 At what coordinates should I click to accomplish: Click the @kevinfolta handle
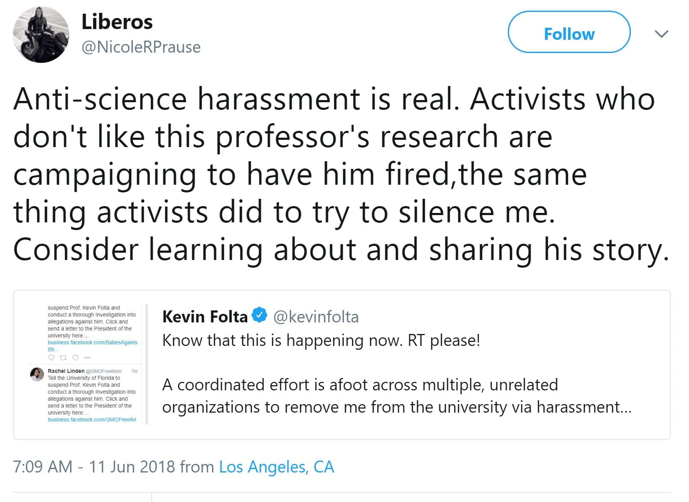coord(316,317)
